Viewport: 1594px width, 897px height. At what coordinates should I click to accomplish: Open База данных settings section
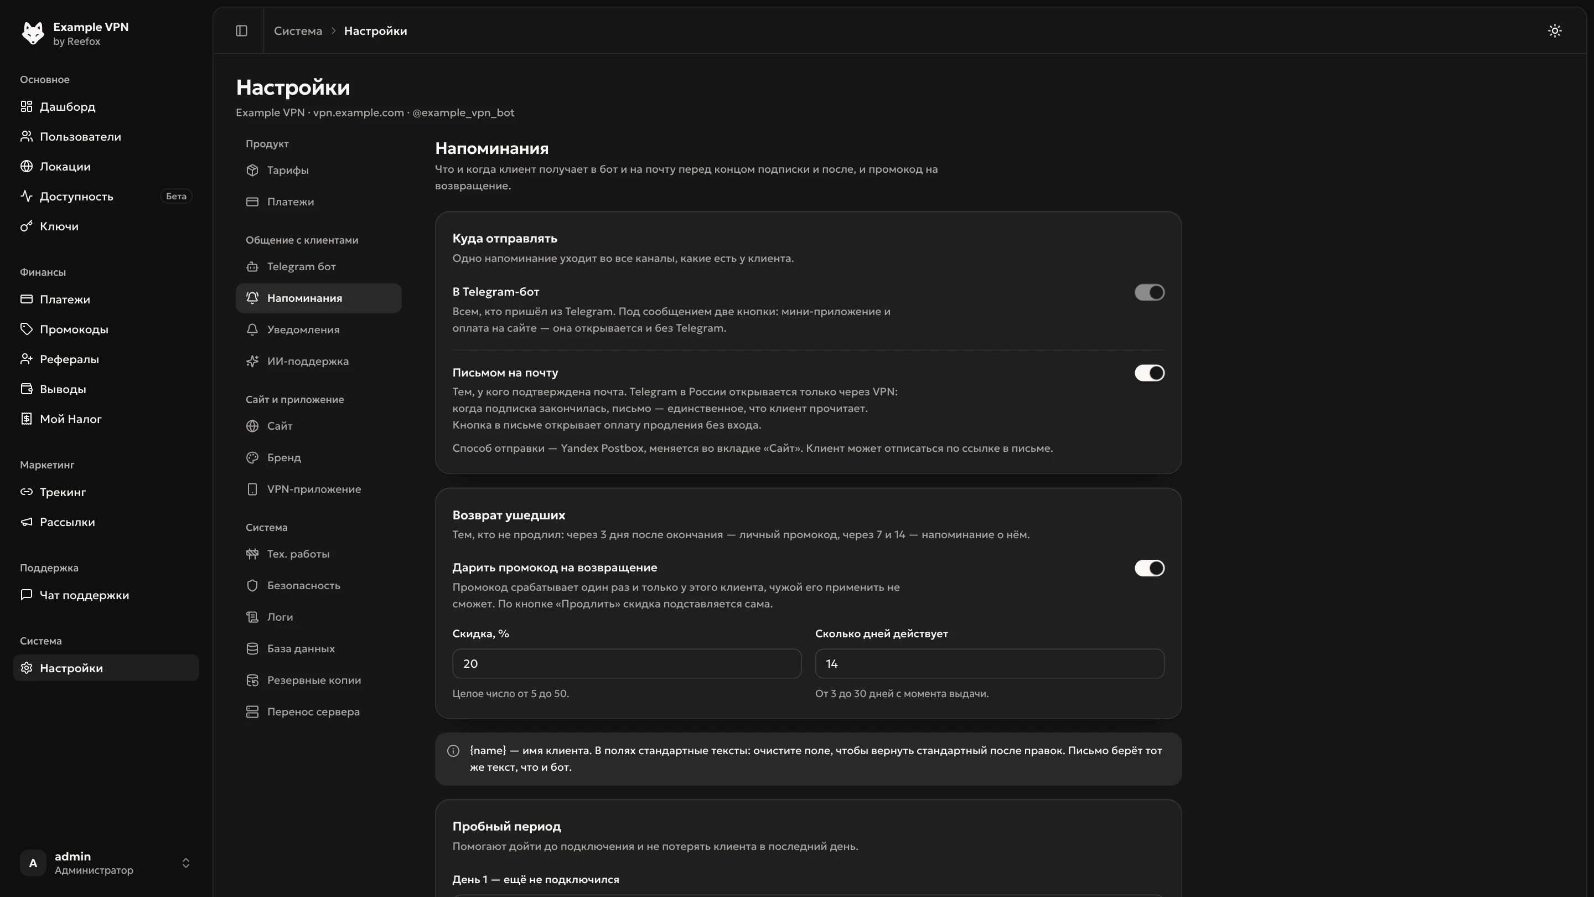319,648
